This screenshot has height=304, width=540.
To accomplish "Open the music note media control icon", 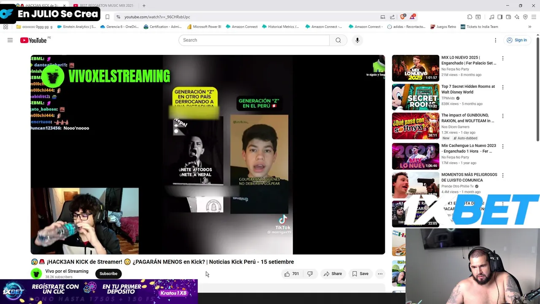I will tap(491, 17).
